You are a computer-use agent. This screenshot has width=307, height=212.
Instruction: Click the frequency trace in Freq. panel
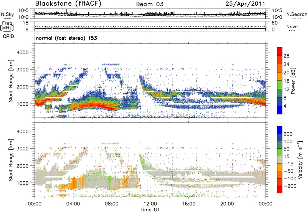pyautogui.click(x=150, y=28)
